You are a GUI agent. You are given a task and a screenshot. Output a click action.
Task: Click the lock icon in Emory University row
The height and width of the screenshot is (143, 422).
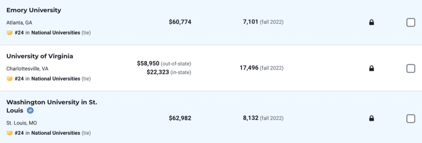point(372,23)
